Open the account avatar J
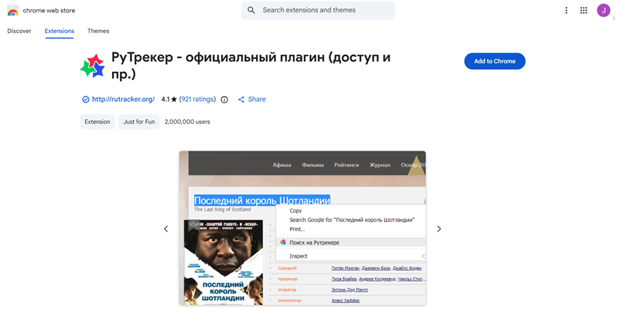The width and height of the screenshot is (618, 310). tap(603, 10)
